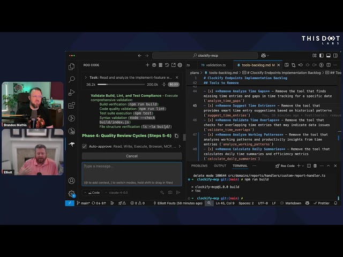Click the main branch in status bar
The image size is (343, 257).
coord(83,203)
